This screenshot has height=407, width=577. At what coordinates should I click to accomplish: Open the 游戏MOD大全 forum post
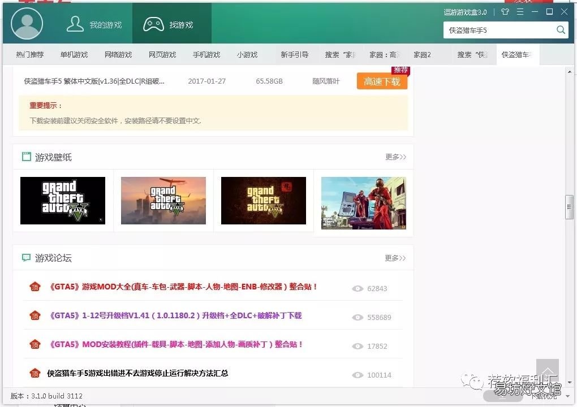183,287
